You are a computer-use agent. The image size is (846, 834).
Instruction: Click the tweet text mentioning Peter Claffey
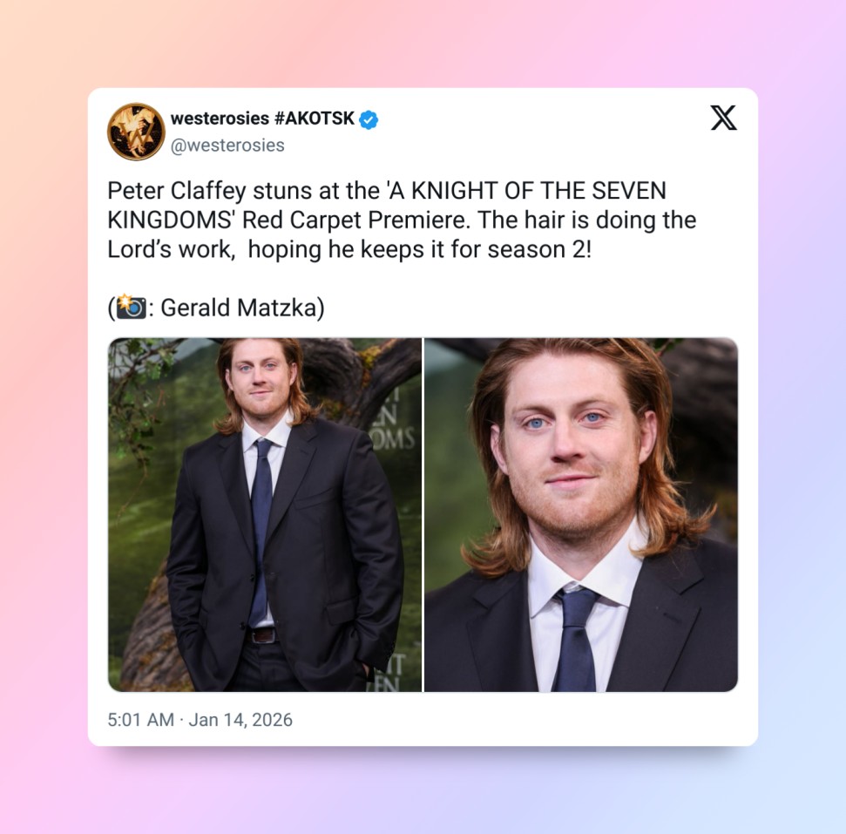click(402, 220)
